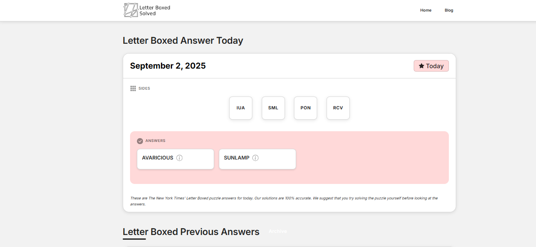536x247 pixels.
Task: Open the faint Archive link
Action: coord(278,232)
